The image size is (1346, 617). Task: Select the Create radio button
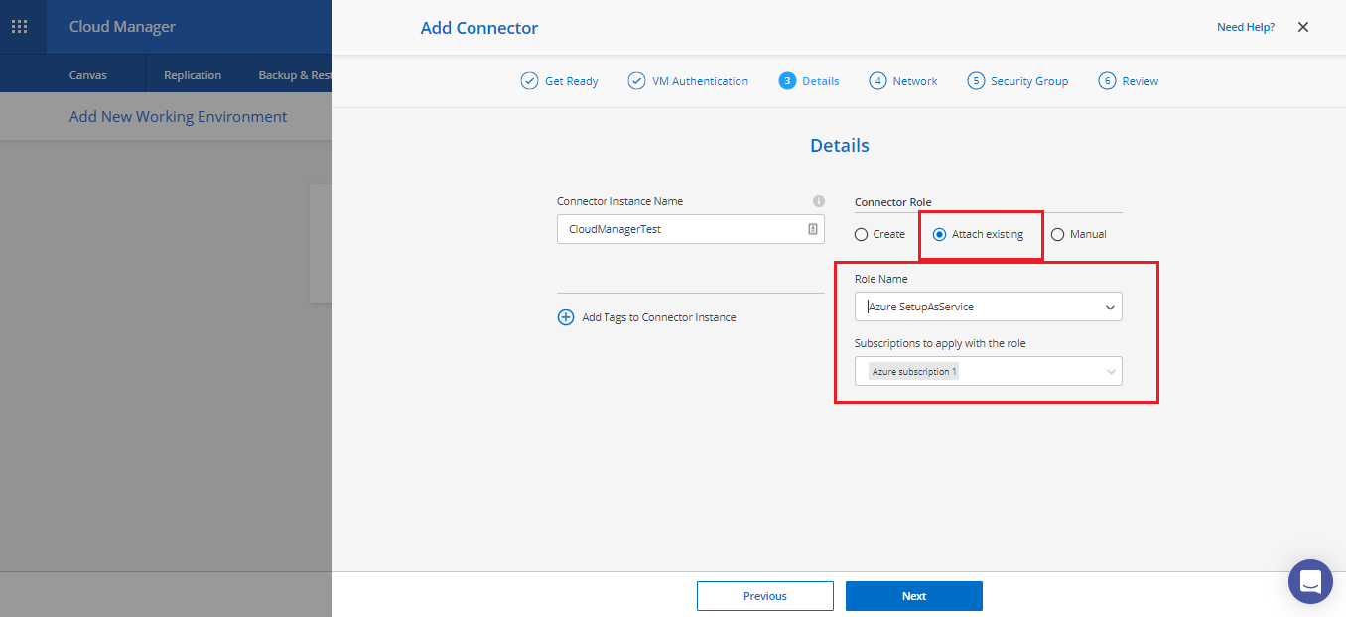click(862, 235)
